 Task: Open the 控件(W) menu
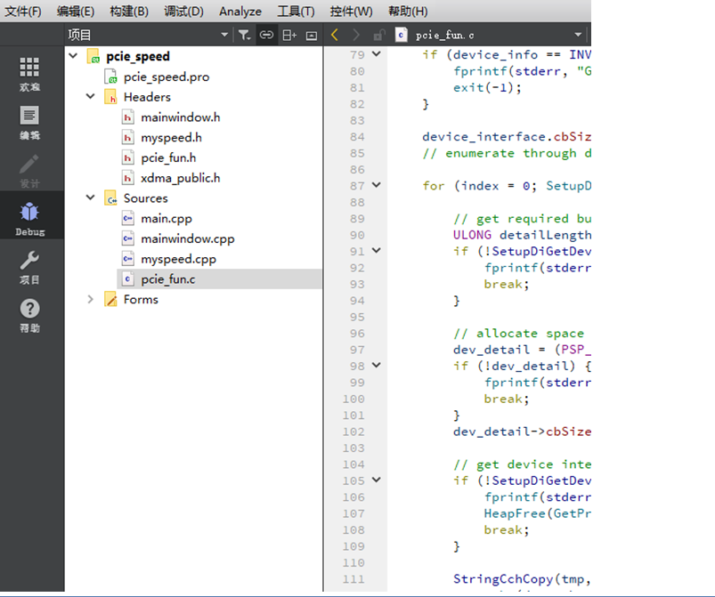tap(351, 11)
